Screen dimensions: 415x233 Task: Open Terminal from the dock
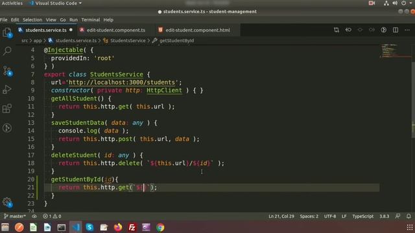coord(62,227)
